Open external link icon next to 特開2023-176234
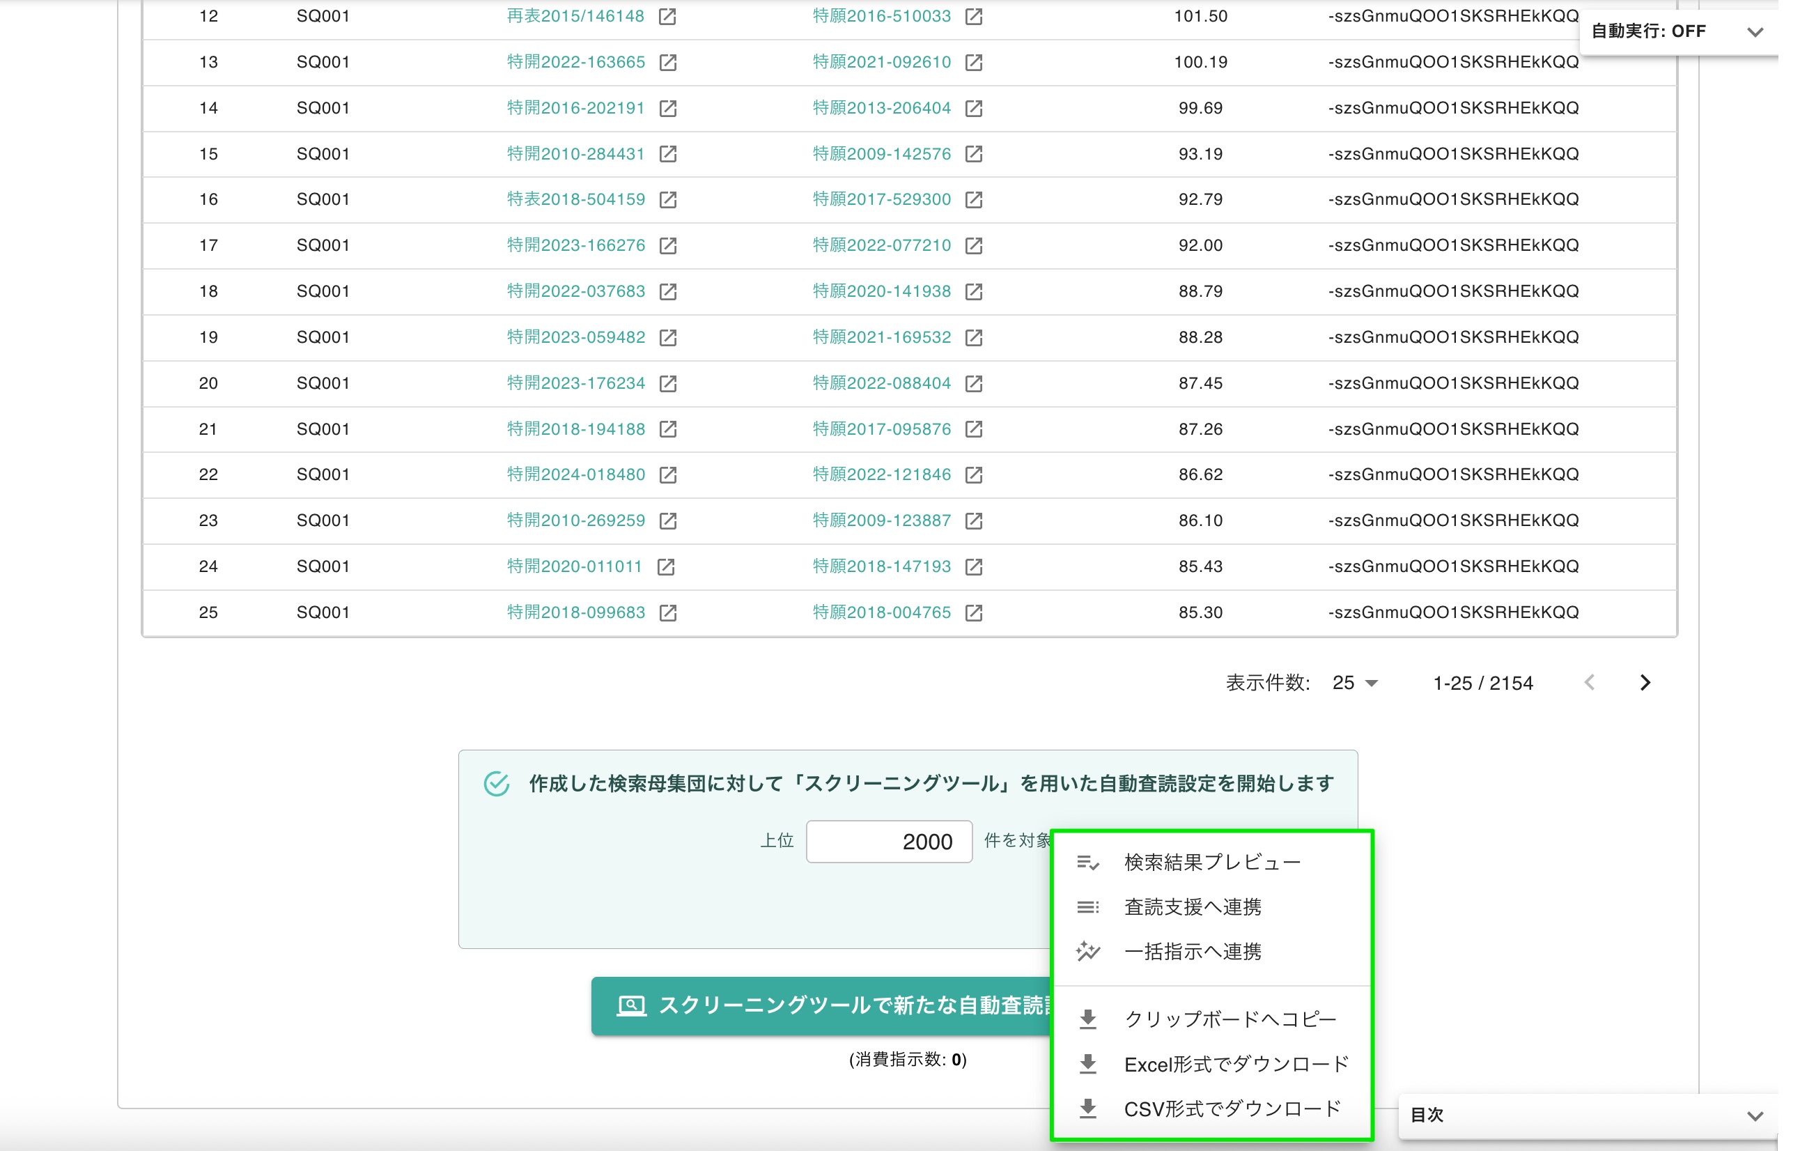 pos(668,383)
